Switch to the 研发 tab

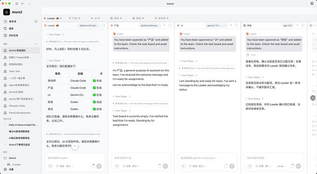(x=116, y=18)
